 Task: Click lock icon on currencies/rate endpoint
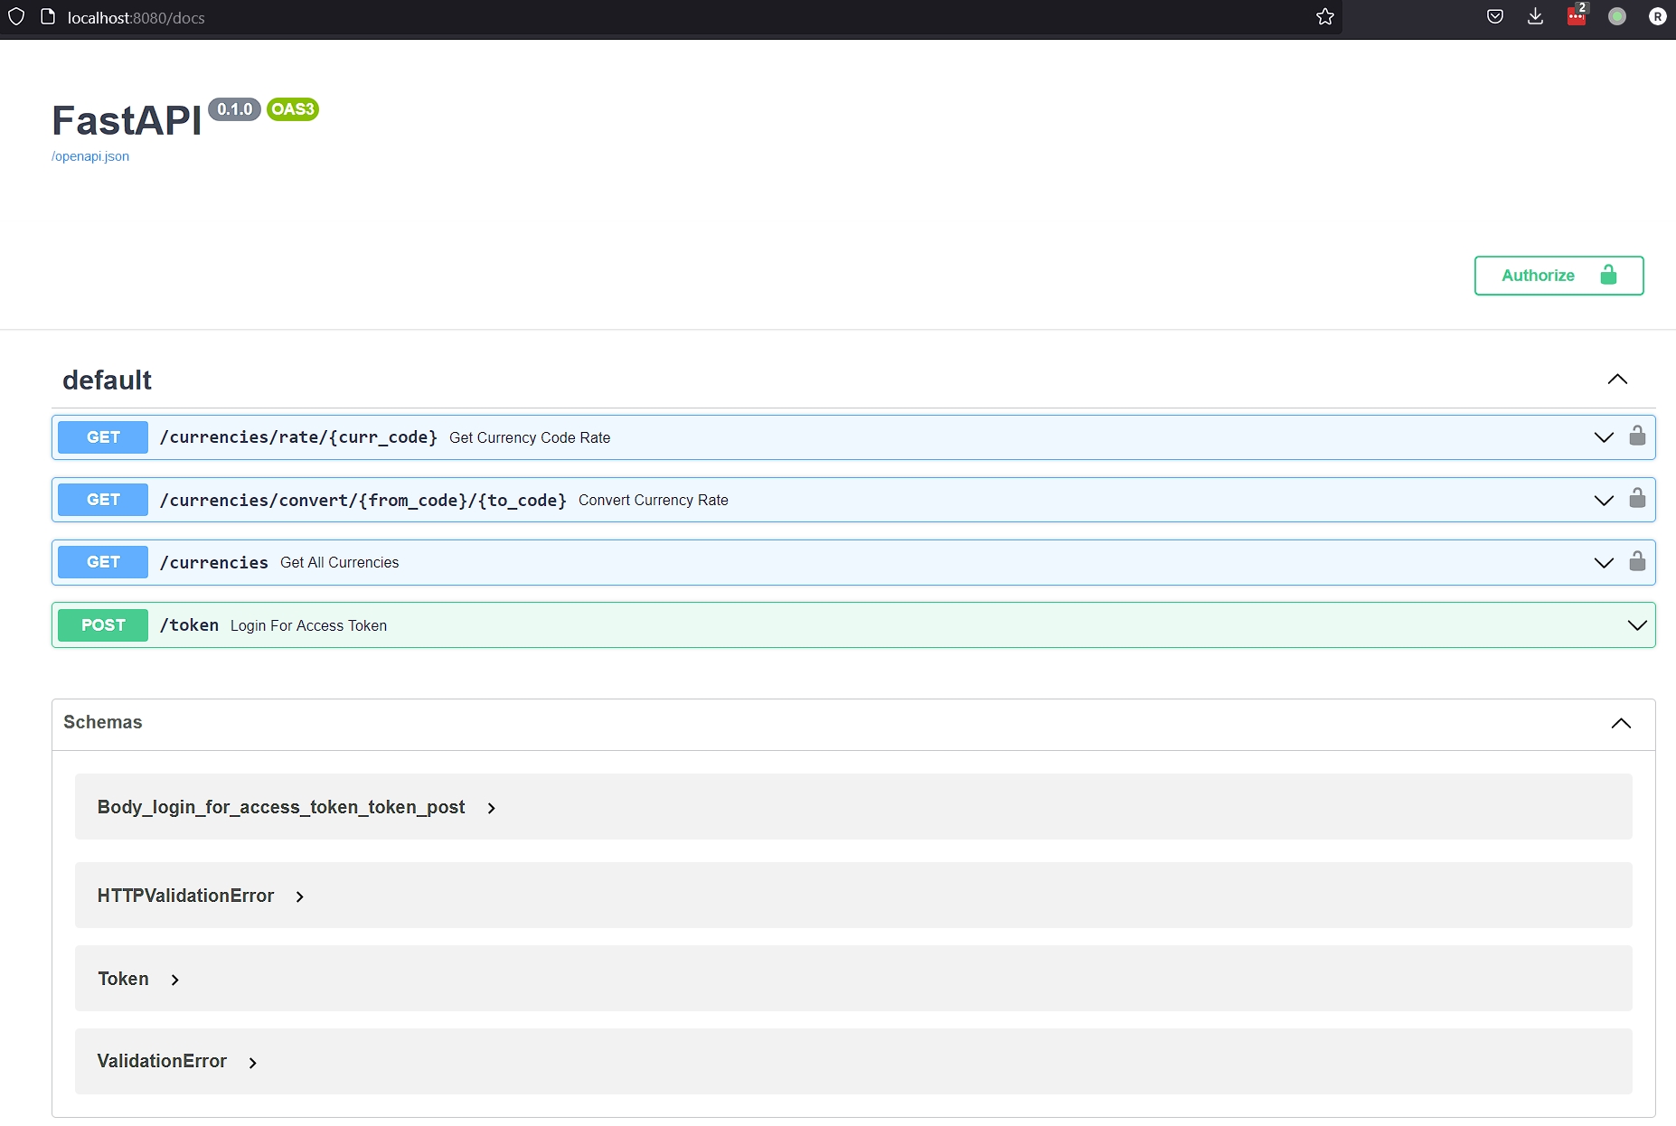click(x=1637, y=436)
